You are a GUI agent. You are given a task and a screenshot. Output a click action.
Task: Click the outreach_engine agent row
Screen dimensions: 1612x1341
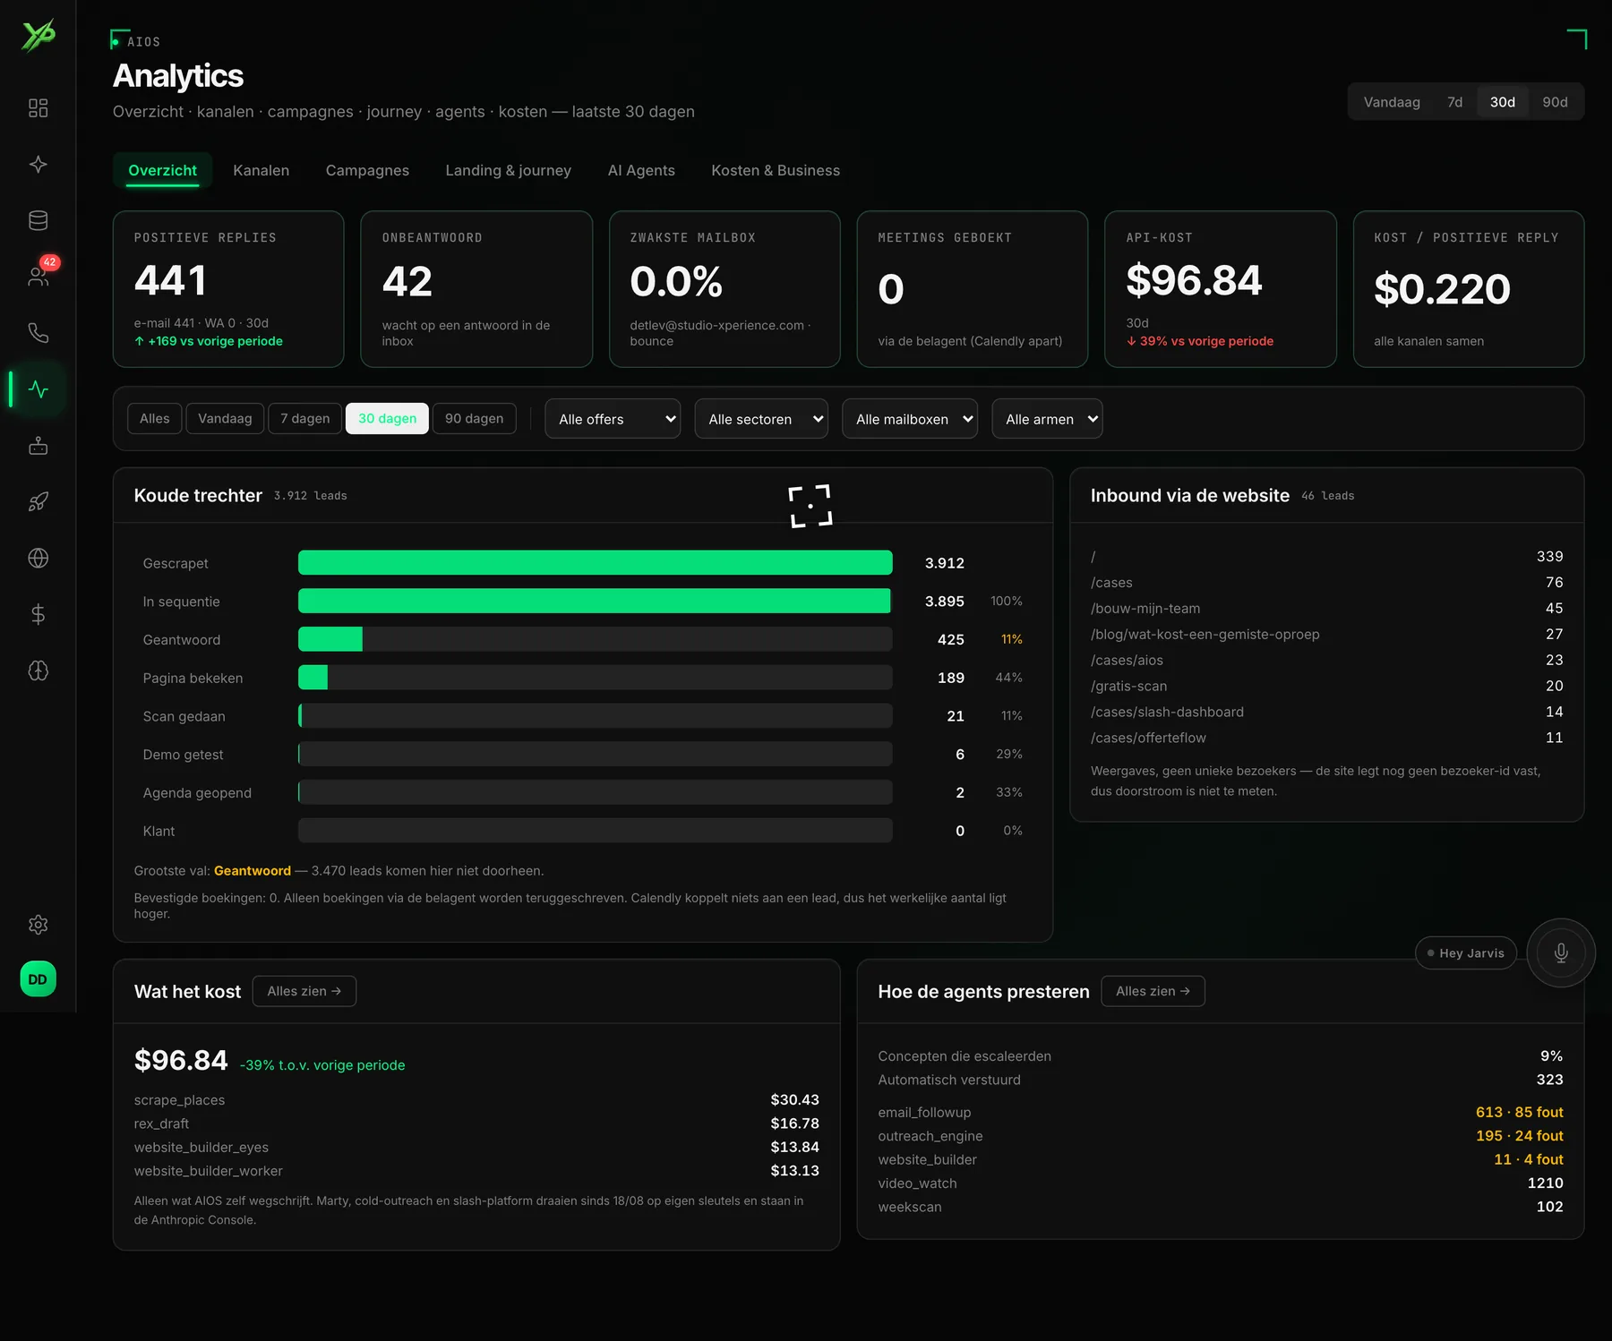click(x=1221, y=1136)
